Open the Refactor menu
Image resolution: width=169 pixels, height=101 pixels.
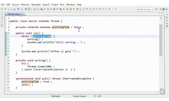pos(25,5)
